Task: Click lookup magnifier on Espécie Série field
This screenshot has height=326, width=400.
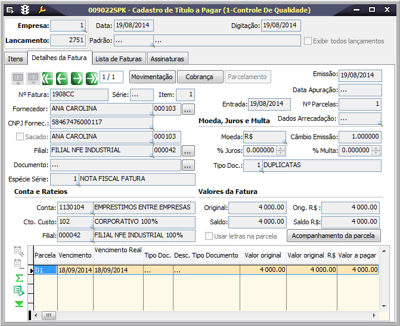Action: tap(77, 184)
